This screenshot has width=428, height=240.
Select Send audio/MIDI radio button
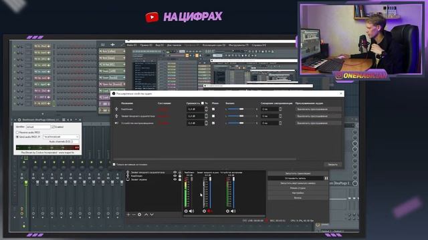coord(17,137)
